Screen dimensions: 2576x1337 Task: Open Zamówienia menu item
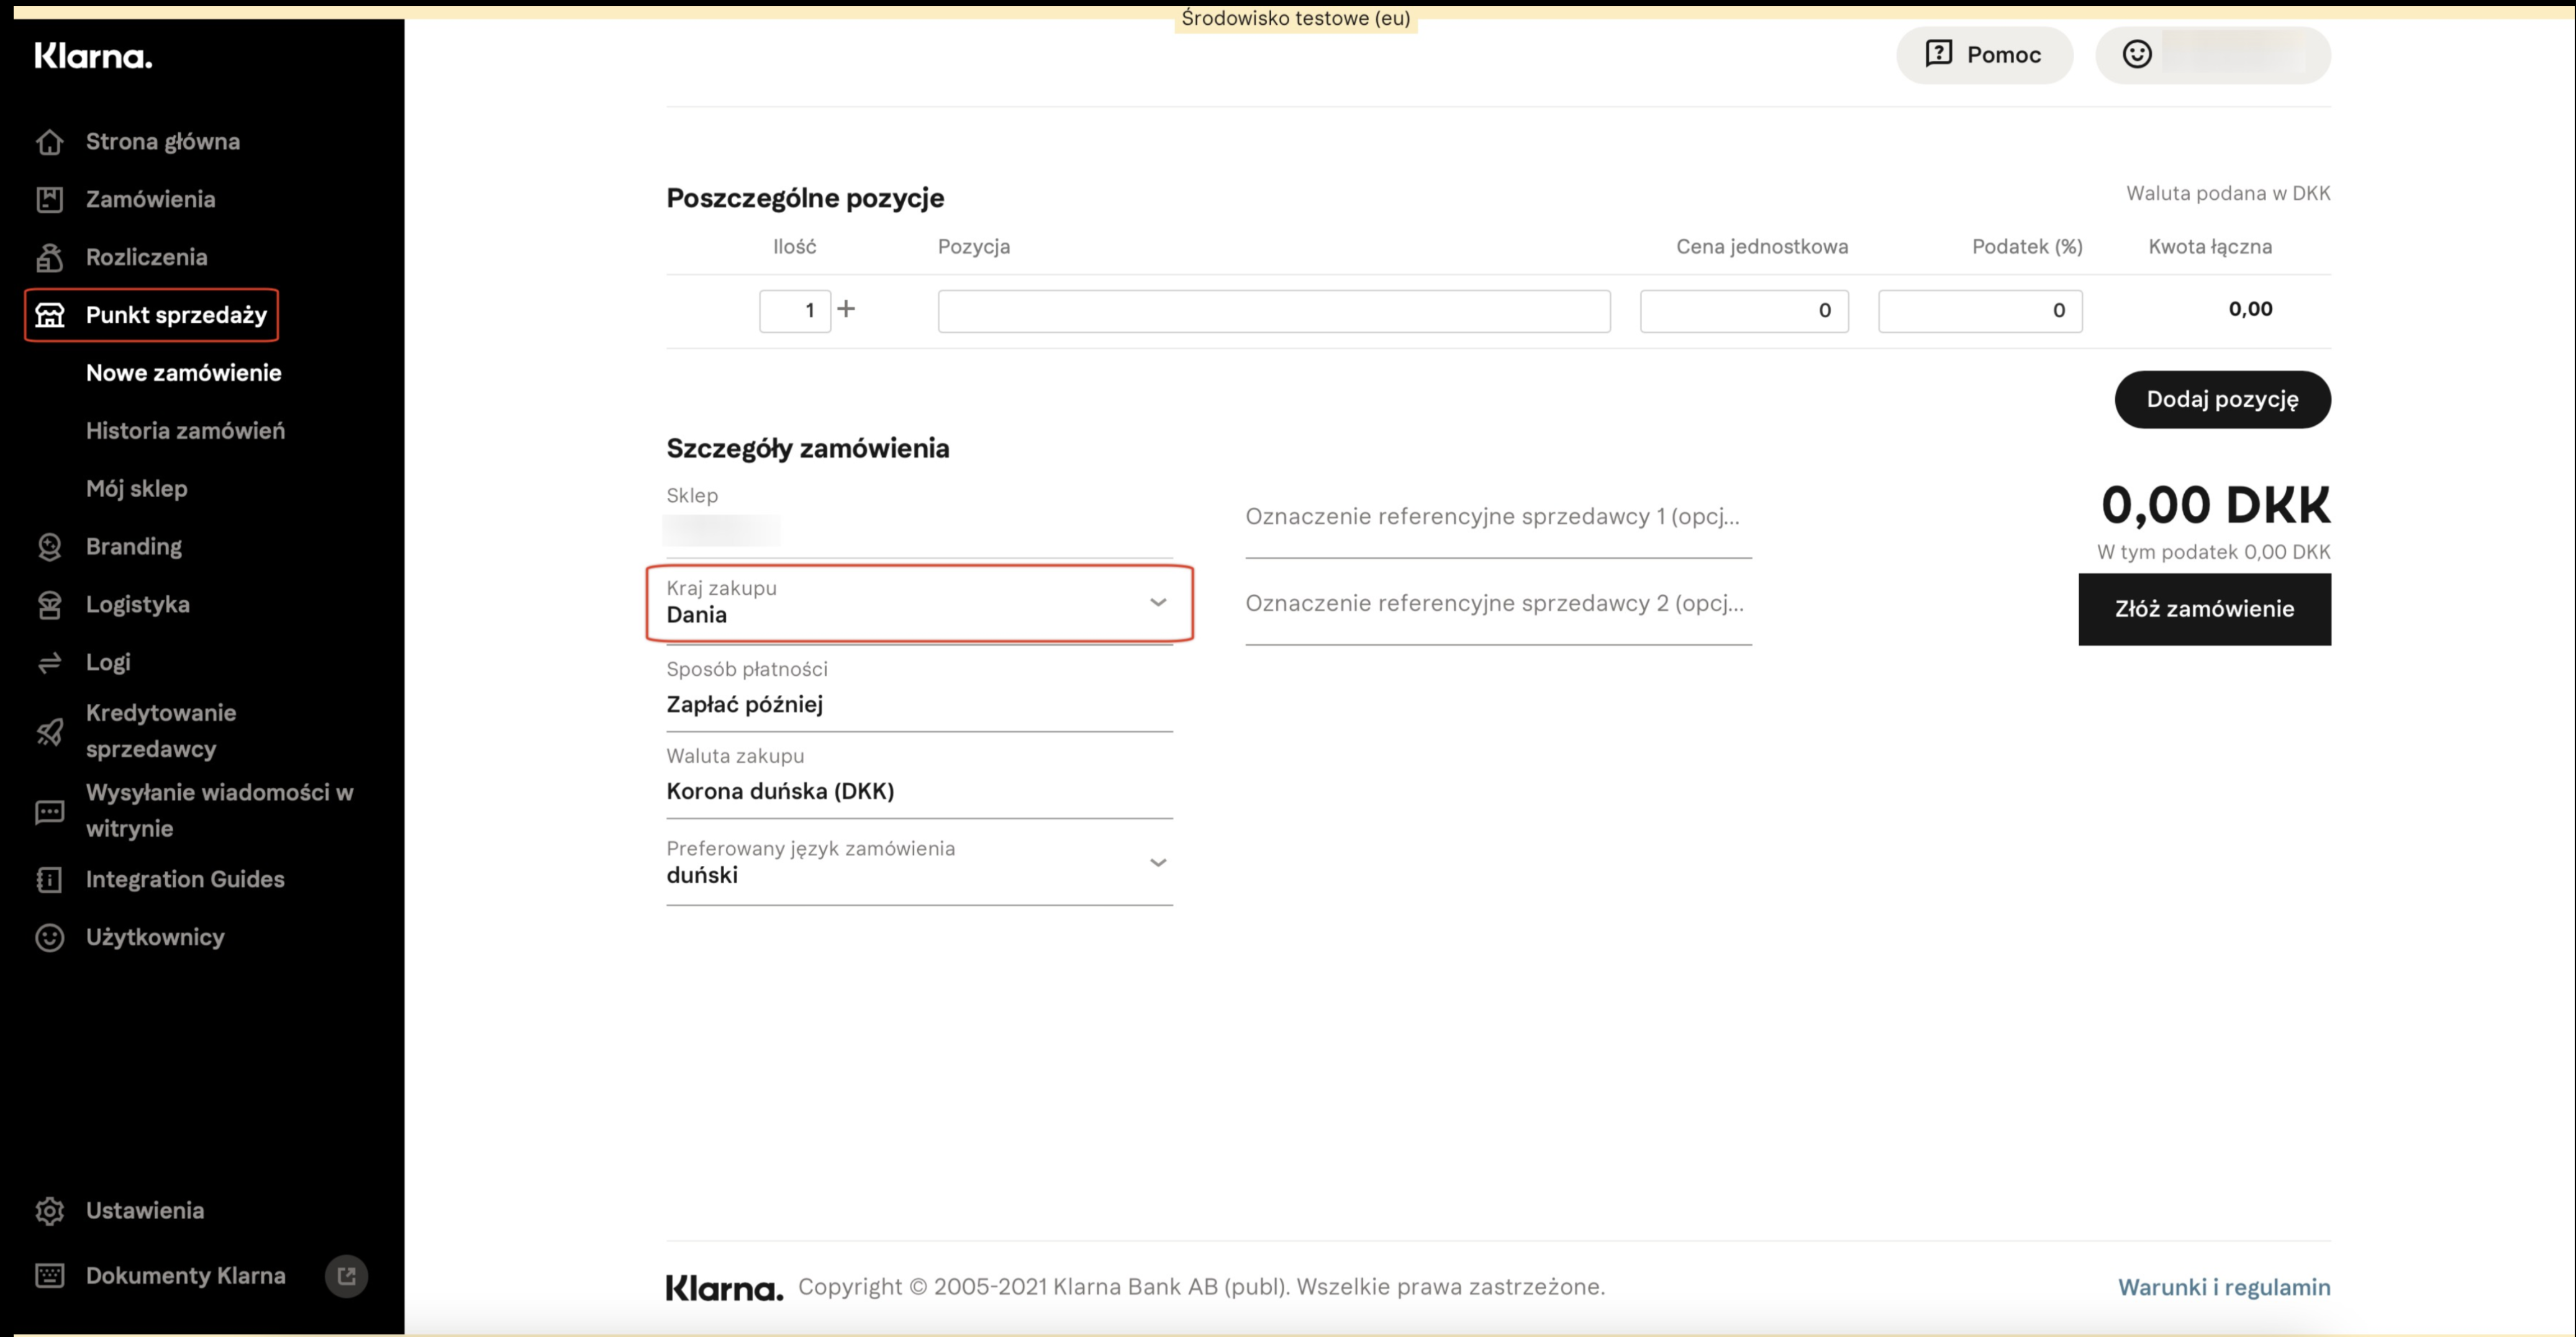point(150,200)
